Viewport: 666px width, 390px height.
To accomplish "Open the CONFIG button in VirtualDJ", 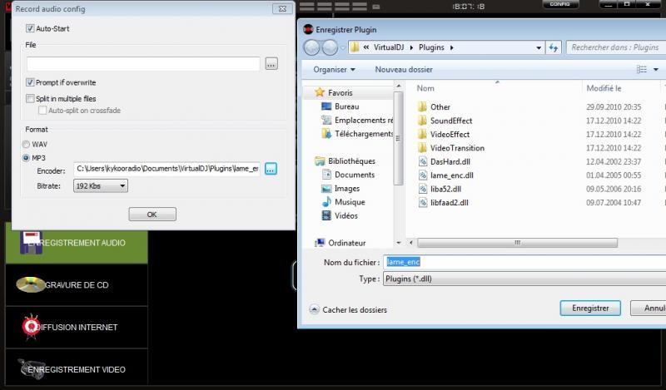I will pyautogui.click(x=560, y=4).
